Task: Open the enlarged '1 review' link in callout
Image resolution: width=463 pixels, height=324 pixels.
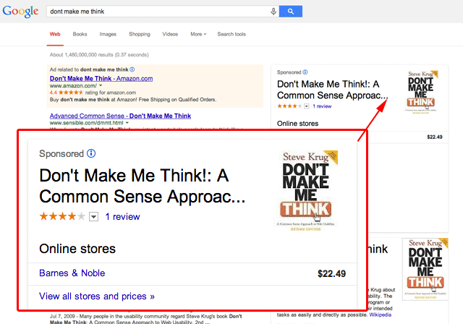Action: pyautogui.click(x=122, y=217)
